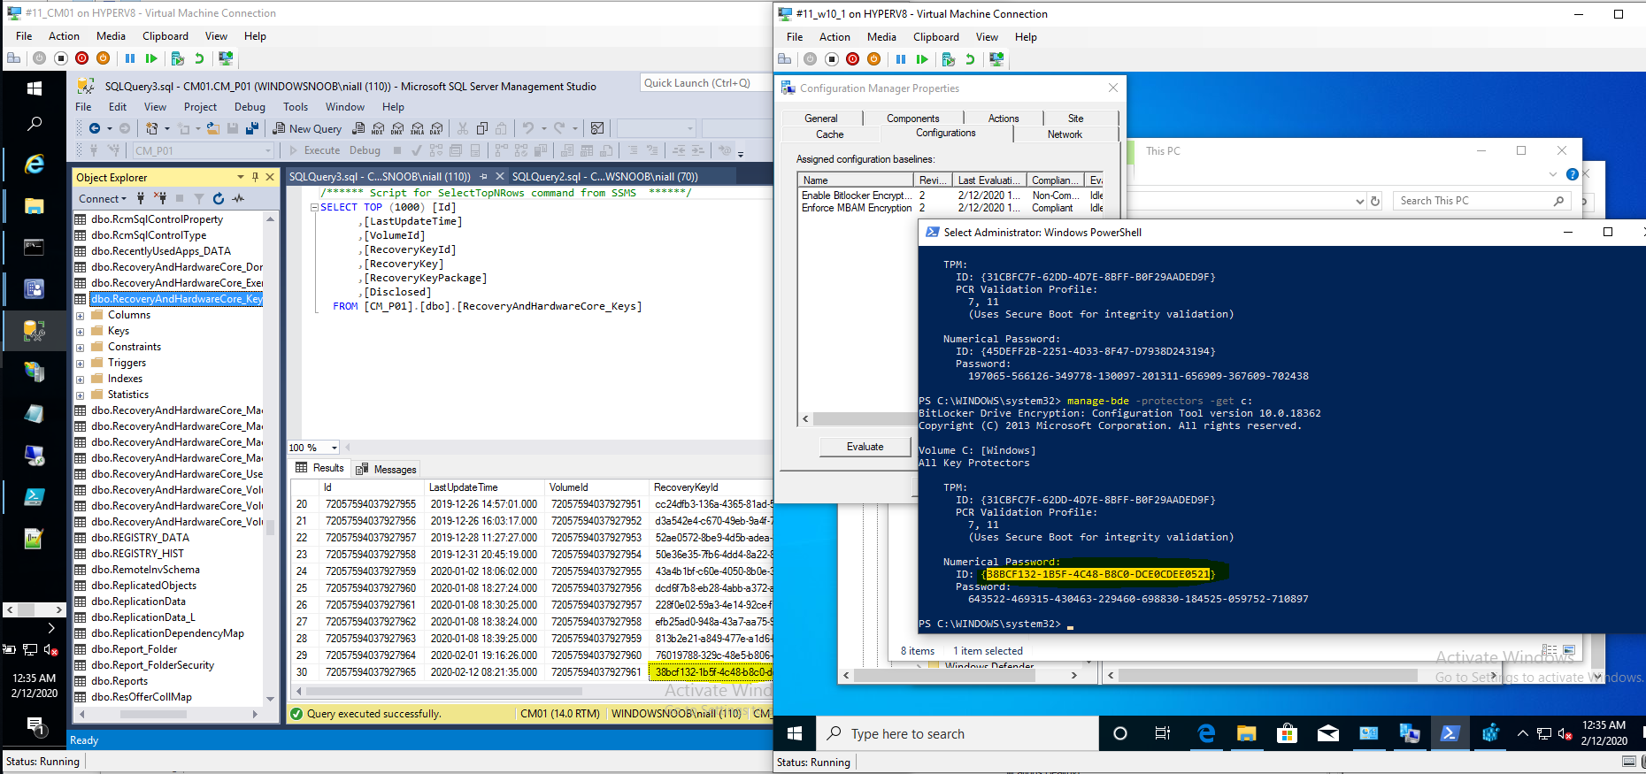The width and height of the screenshot is (1646, 774).
Task: Open the Cache tab in Configuration Manager Properties
Action: tap(829, 134)
